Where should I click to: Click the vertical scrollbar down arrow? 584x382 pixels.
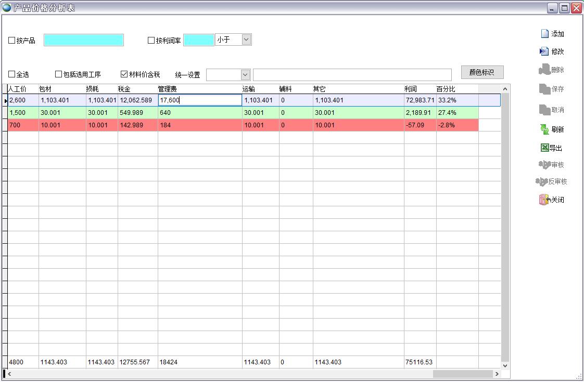coord(505,365)
